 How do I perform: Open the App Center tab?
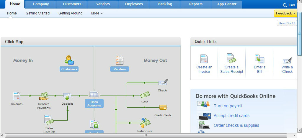(227, 4)
